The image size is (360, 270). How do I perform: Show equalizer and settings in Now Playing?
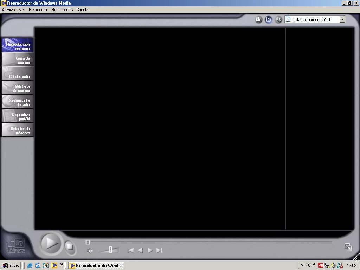[259, 20]
